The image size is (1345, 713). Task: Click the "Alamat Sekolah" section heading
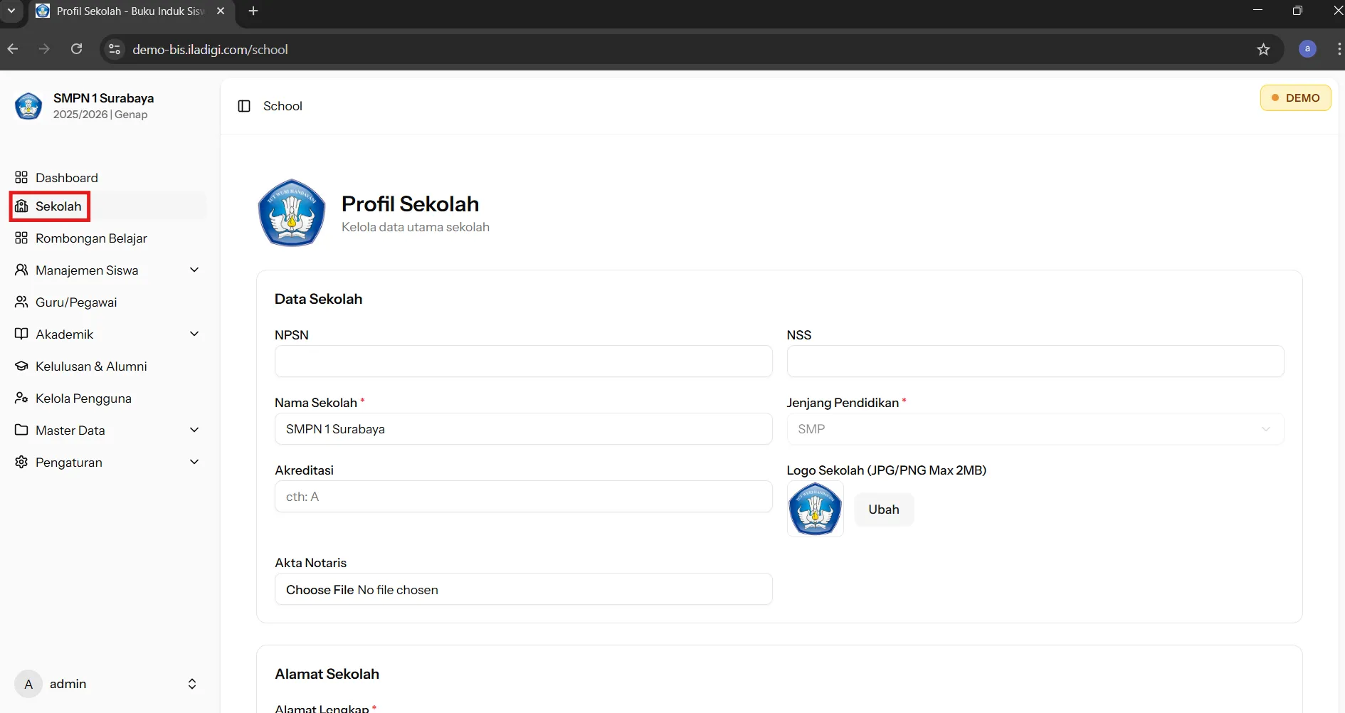pos(327,675)
